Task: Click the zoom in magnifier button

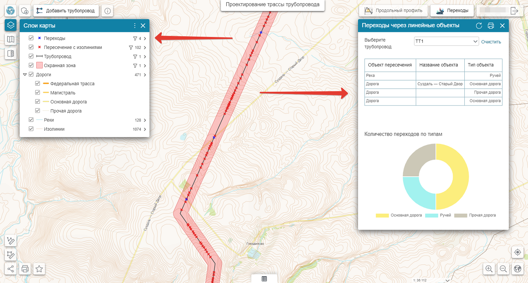Action: (x=489, y=269)
